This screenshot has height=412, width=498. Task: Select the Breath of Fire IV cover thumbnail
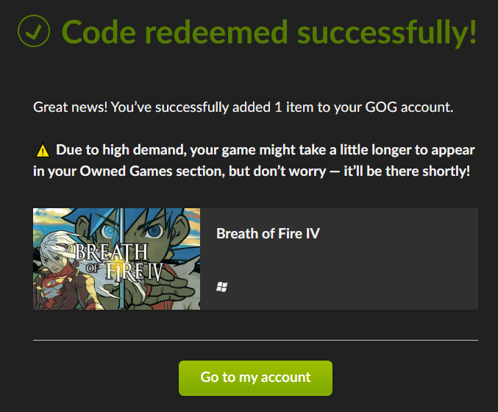coord(116,258)
